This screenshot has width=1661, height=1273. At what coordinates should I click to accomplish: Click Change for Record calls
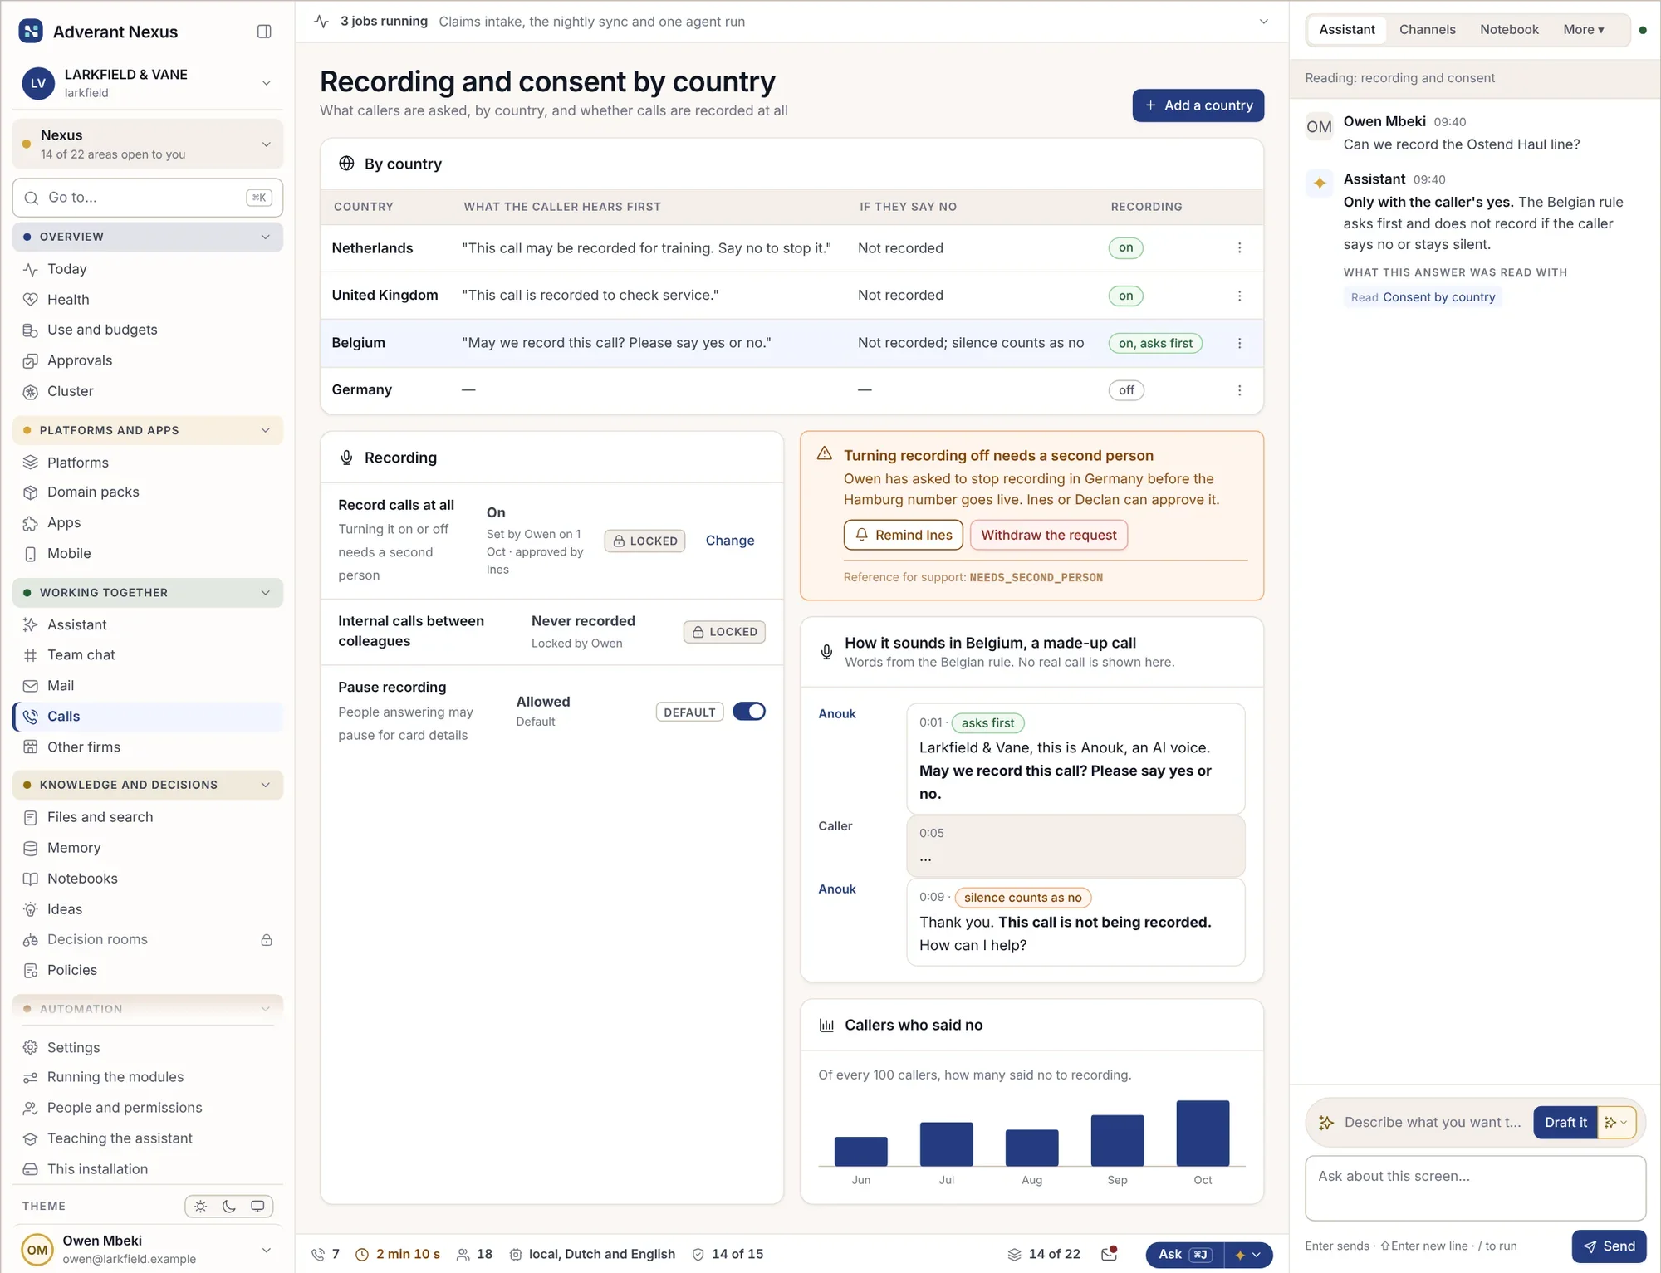(x=729, y=541)
